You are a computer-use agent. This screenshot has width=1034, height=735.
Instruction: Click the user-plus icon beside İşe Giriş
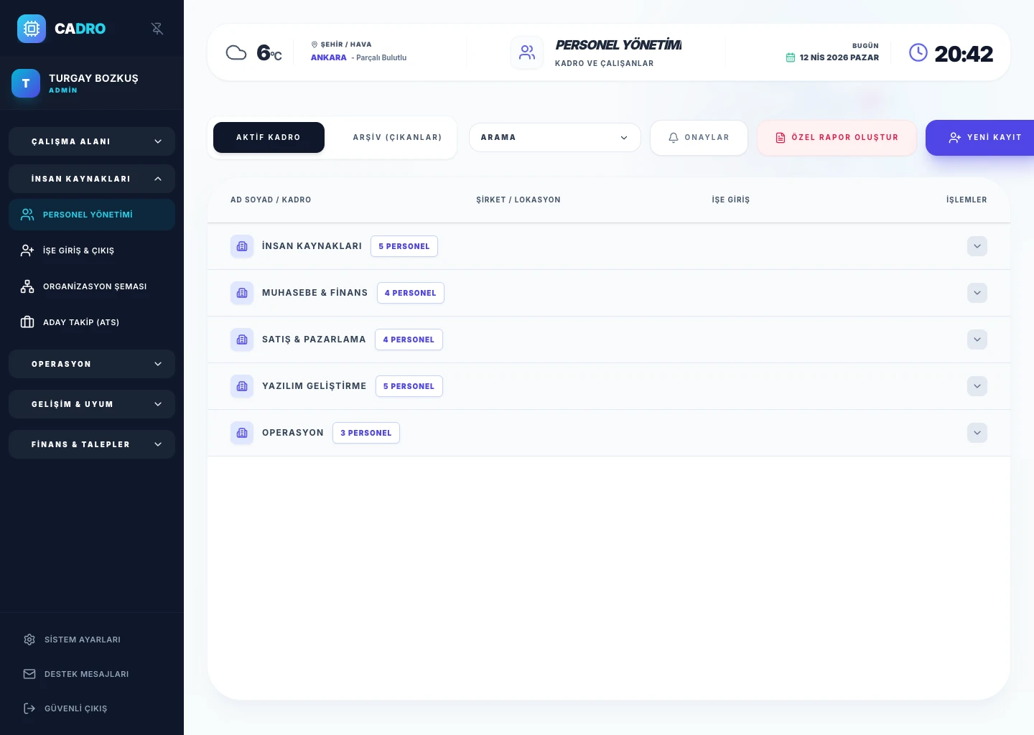pos(27,251)
